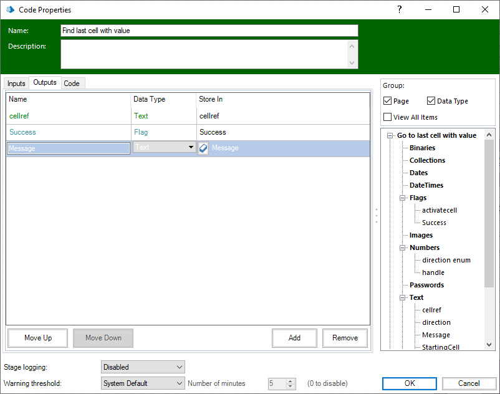The image size is (500, 394).
Task: Click the Remove button
Action: pyautogui.click(x=345, y=338)
